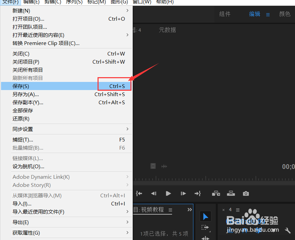
Task: Select the Selection tool in the timeline toolbar
Action: tap(206, 216)
